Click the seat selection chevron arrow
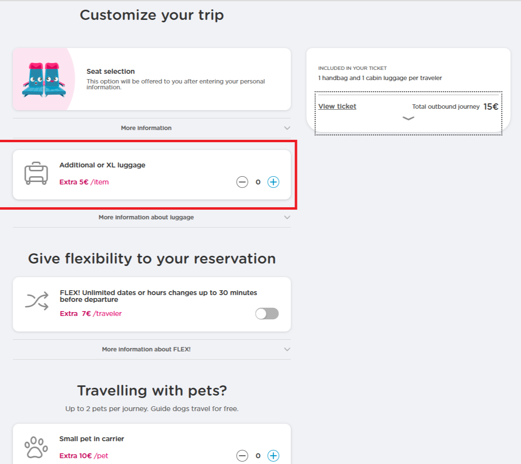The height and width of the screenshot is (464, 521). [287, 128]
